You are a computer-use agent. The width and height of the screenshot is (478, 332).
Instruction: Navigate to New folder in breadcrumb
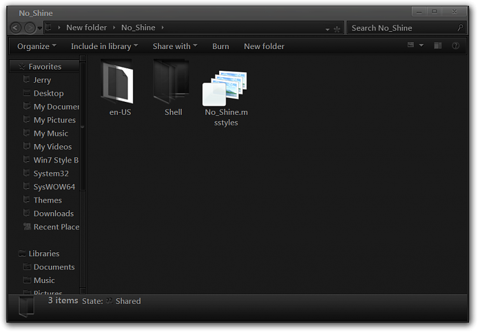(x=87, y=27)
